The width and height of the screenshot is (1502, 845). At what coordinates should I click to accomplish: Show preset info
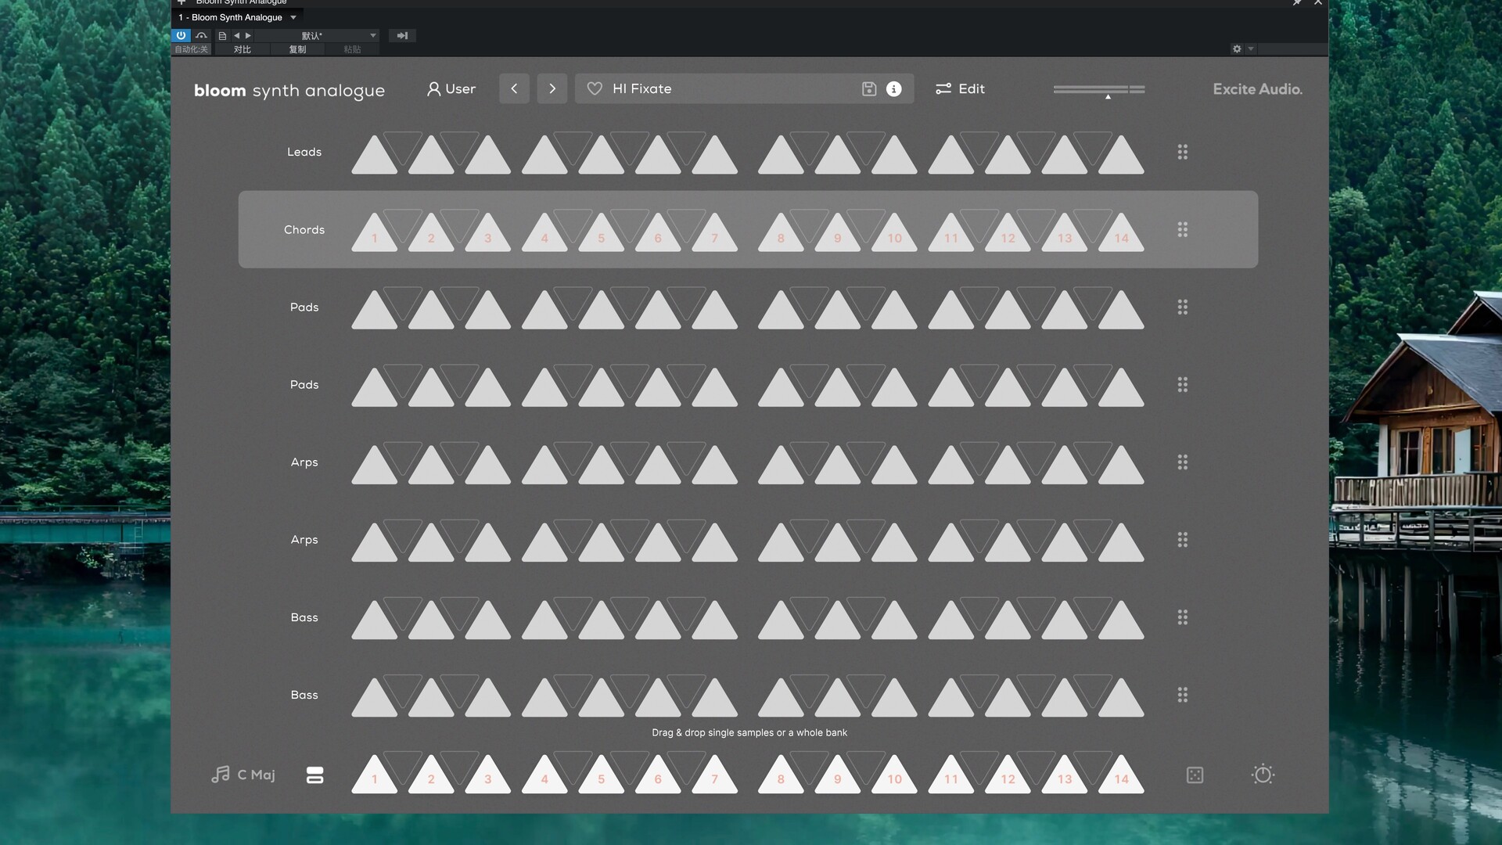[893, 89]
